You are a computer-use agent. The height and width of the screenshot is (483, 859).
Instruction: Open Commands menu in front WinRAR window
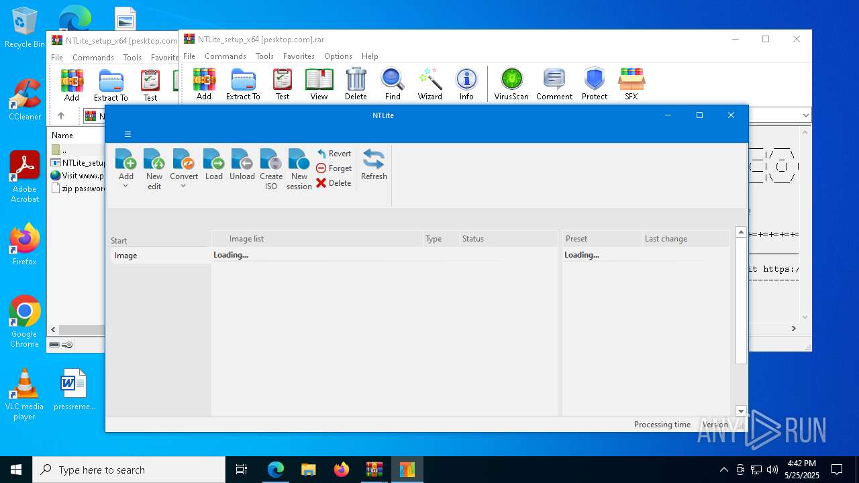coord(225,56)
